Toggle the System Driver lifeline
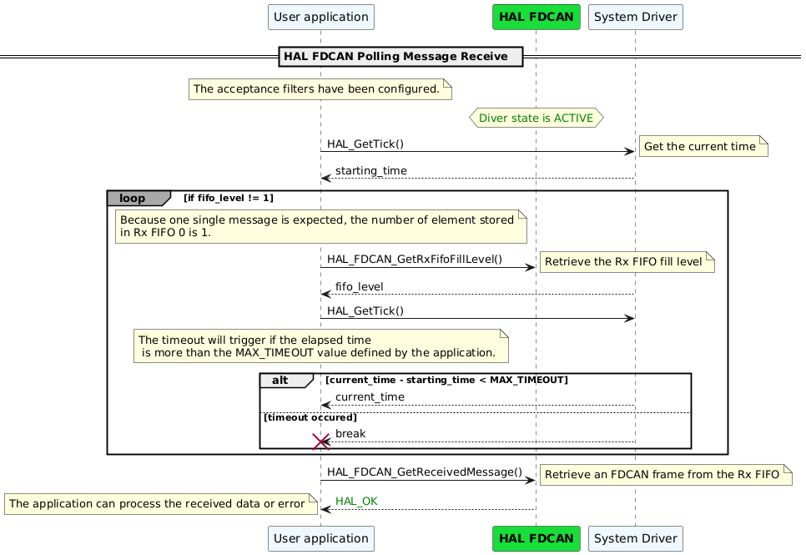The image size is (806, 555). point(636,334)
